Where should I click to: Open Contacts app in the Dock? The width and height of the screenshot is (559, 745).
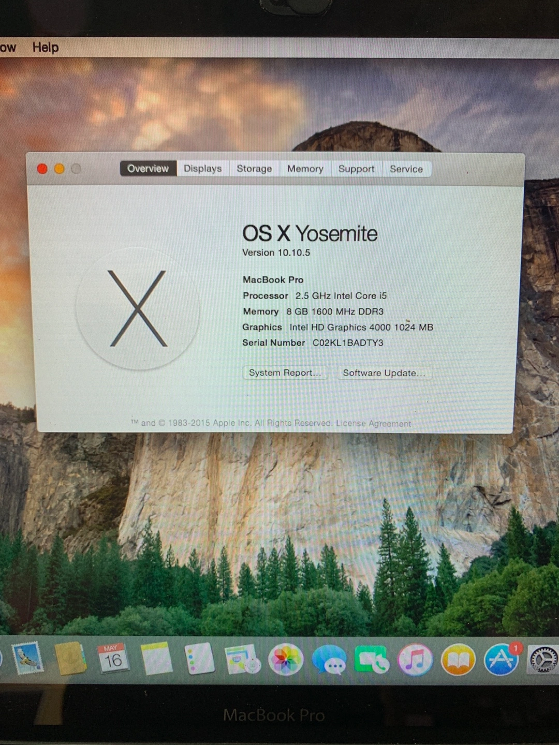click(x=70, y=658)
